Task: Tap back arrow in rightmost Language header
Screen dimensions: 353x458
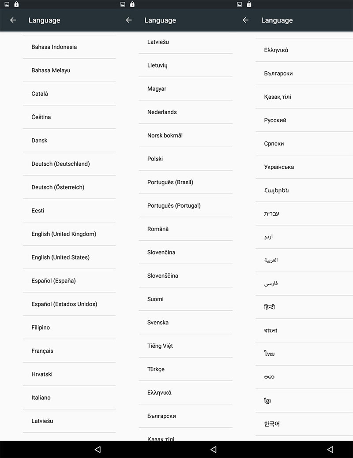Action: 245,20
